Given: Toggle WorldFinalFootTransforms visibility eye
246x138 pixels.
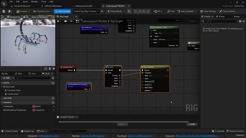Looking at the screenshot, I should point(54,110).
